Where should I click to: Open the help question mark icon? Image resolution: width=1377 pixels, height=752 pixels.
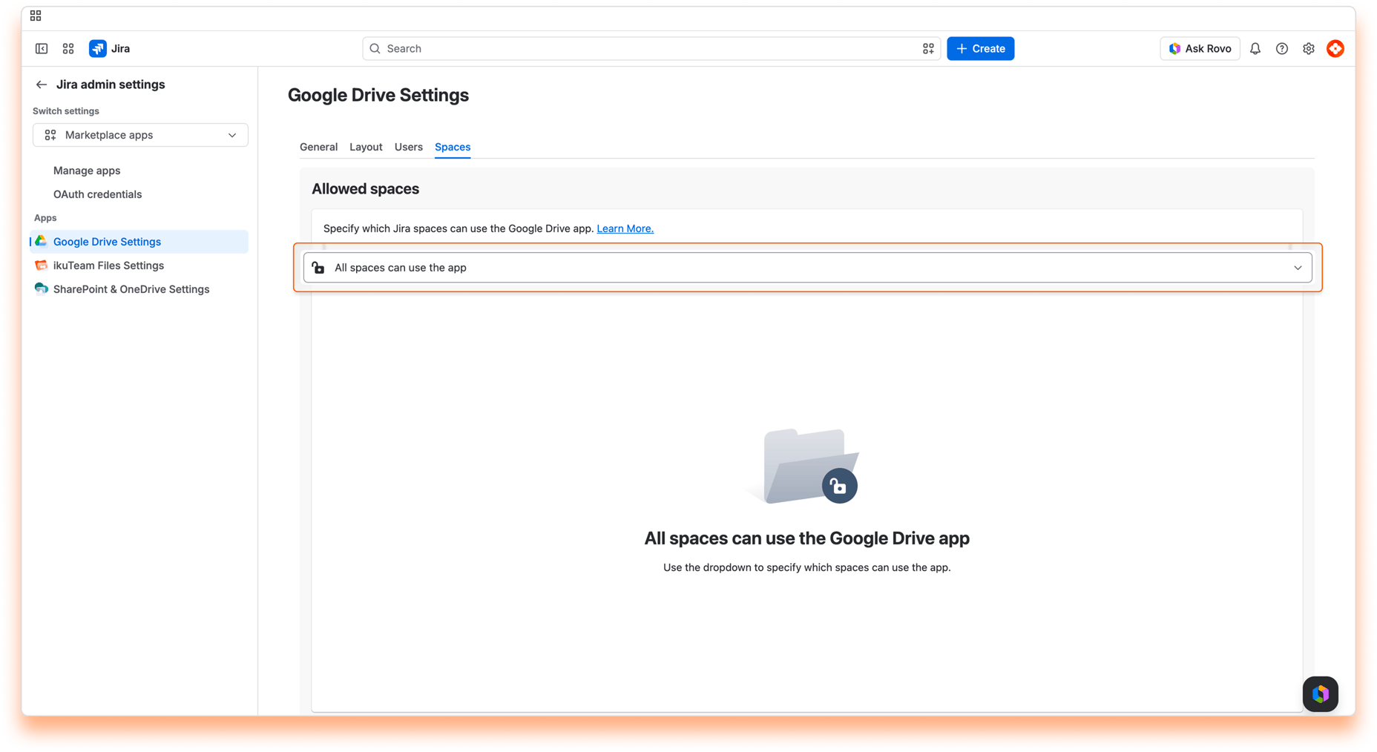coord(1282,49)
